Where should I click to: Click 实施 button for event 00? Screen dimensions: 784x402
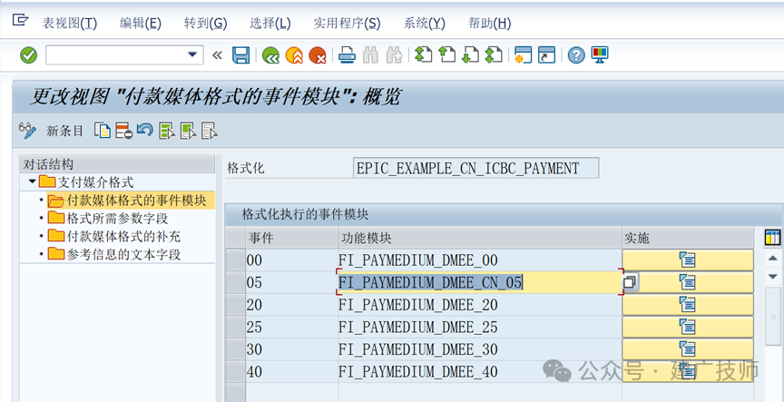click(x=688, y=260)
